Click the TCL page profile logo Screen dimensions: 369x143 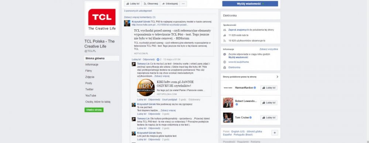[x=102, y=19]
